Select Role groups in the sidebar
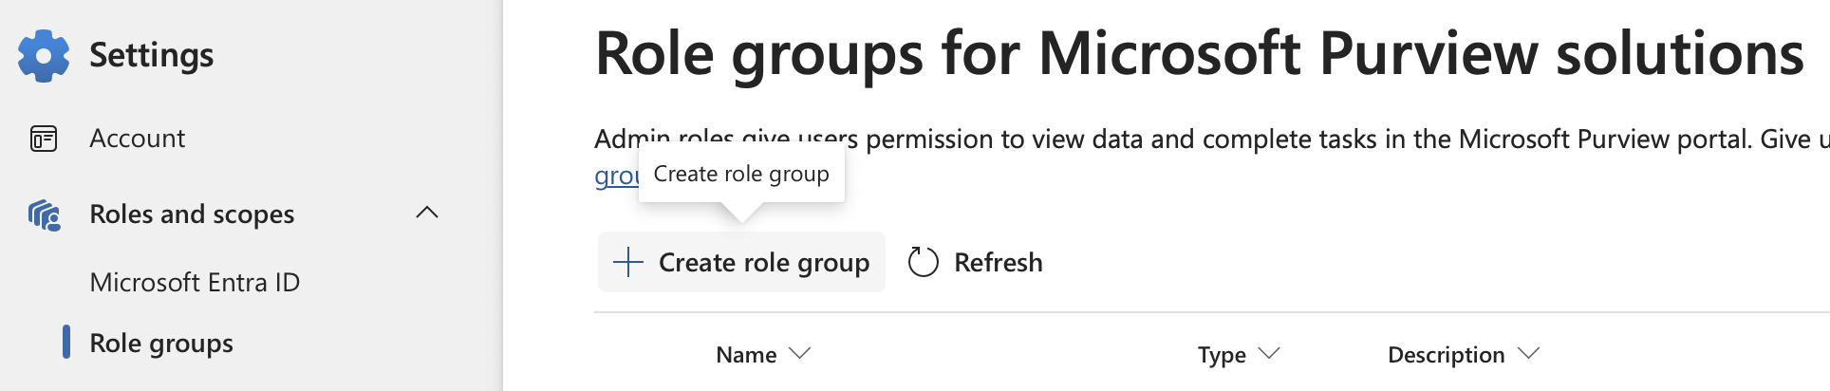The image size is (1830, 391). [161, 343]
